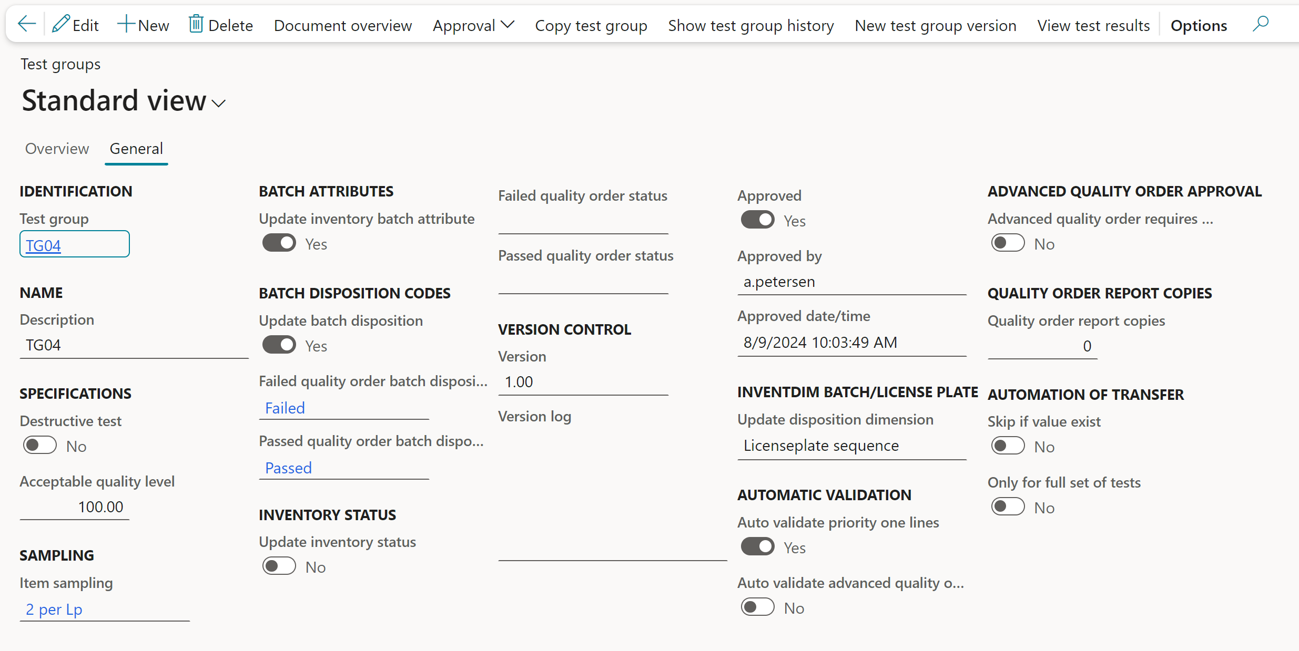Enable the Destructive test toggle
Viewport: 1299px width, 651px height.
[40, 446]
